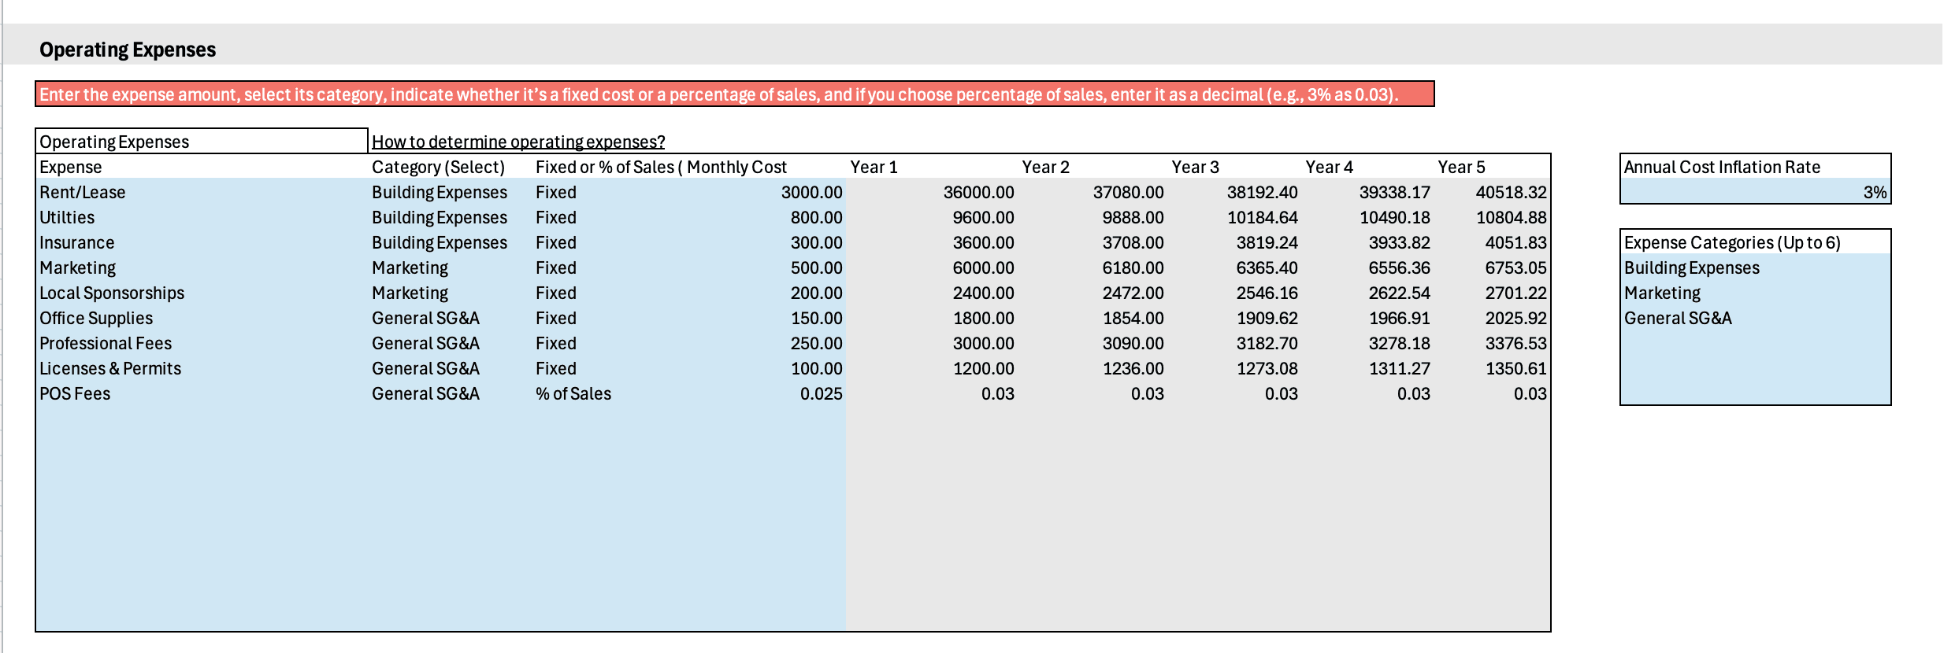Click Building Expenses in the Expense Categories list
The image size is (1955, 653).
point(1691,267)
